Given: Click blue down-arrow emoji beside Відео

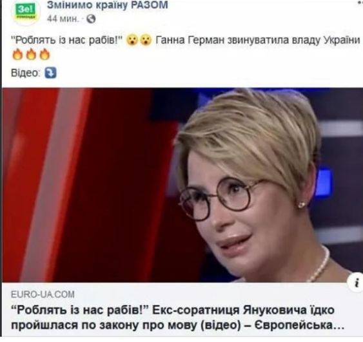Looking at the screenshot, I should (x=51, y=73).
